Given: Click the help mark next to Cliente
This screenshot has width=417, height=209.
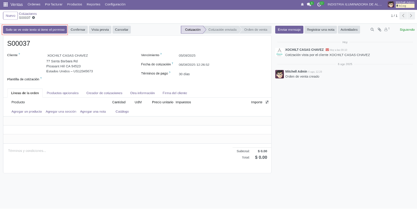Looking at the screenshot, I should [19, 54].
